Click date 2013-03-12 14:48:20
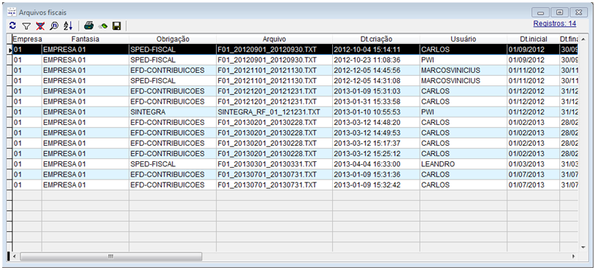Screen dimensions: 595x270 pyautogui.click(x=376, y=123)
